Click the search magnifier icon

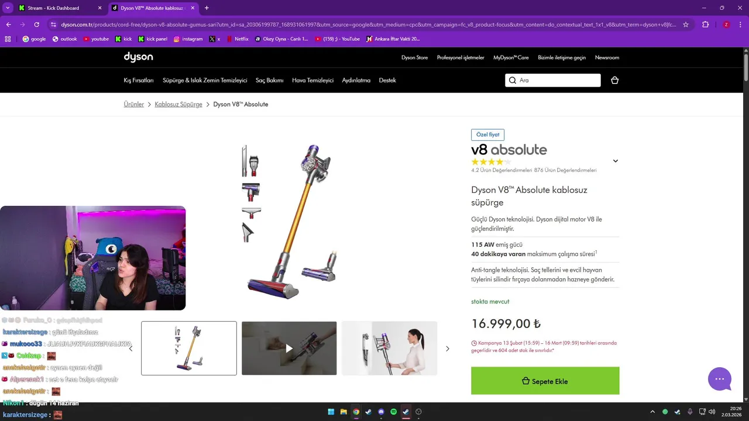pyautogui.click(x=513, y=80)
